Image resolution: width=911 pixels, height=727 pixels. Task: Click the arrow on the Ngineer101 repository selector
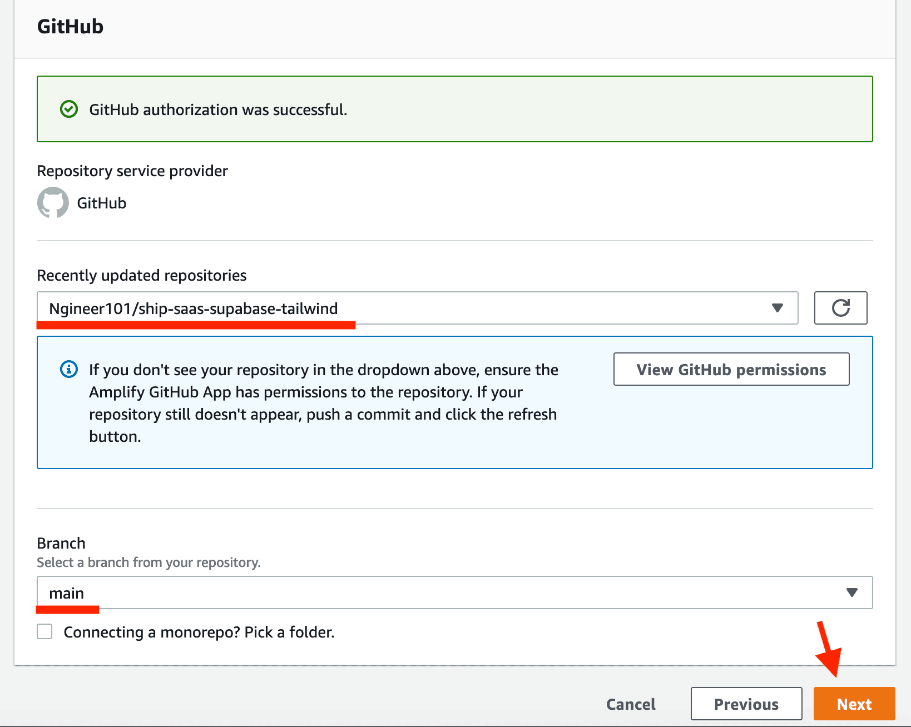(x=777, y=308)
